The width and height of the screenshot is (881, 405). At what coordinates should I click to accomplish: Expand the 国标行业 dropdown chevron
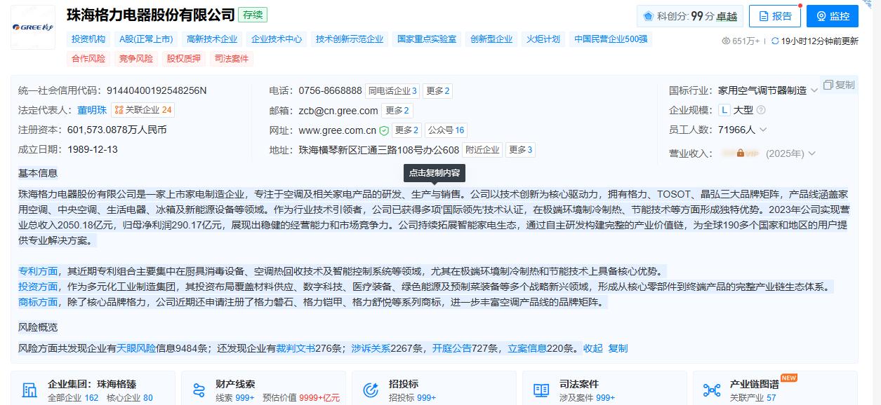(814, 90)
